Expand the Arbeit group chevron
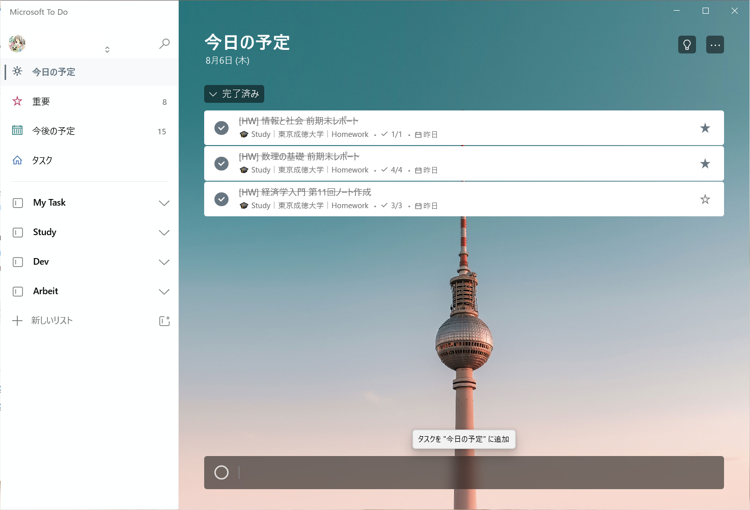Viewport: 750px width, 510px height. [164, 292]
